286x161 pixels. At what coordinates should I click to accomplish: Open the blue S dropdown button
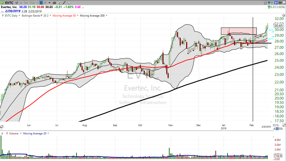click(x=276, y=3)
